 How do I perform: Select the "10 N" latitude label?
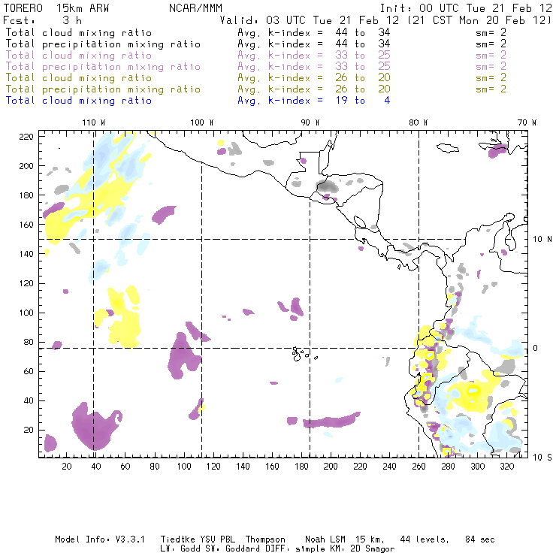point(542,240)
